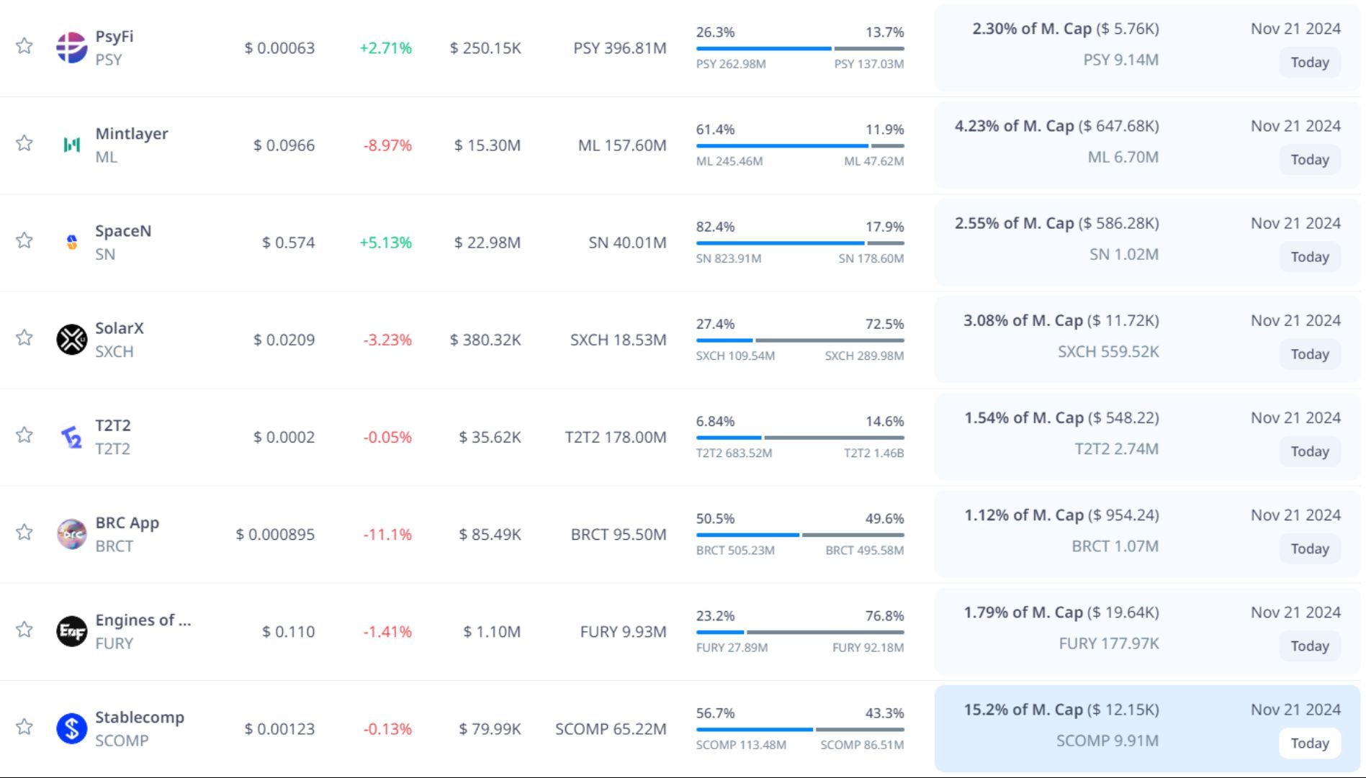Click the SolarX token logo icon
Image resolution: width=1366 pixels, height=778 pixels.
click(71, 340)
